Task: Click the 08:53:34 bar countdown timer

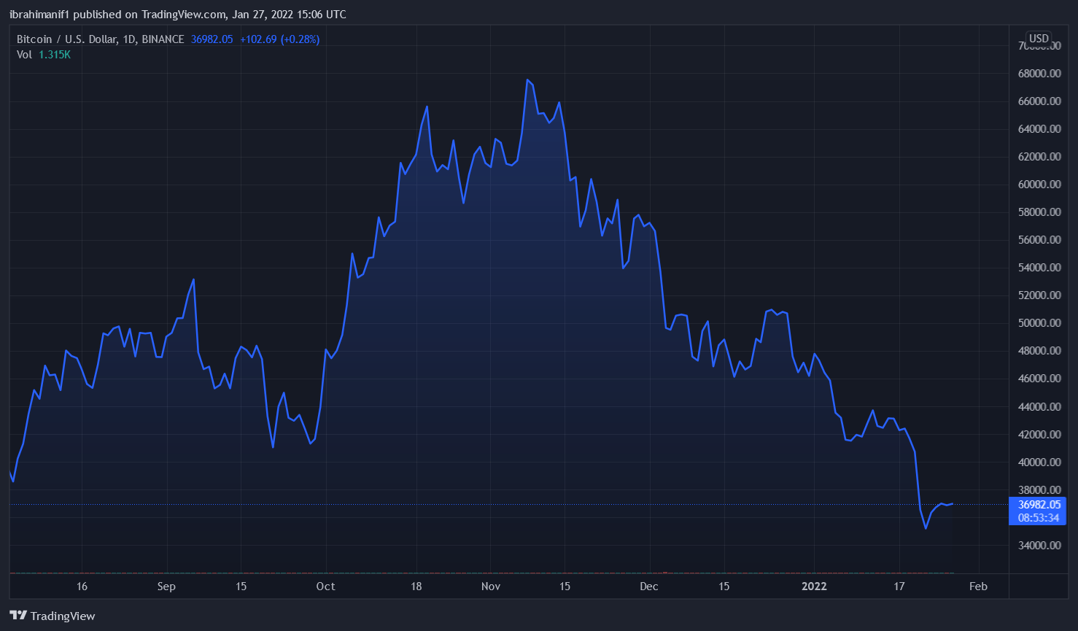Action: point(1039,518)
